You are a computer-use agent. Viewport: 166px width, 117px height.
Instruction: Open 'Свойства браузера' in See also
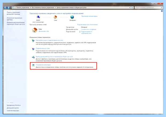(13, 111)
